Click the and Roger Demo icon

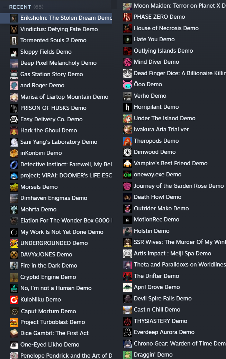[14, 86]
